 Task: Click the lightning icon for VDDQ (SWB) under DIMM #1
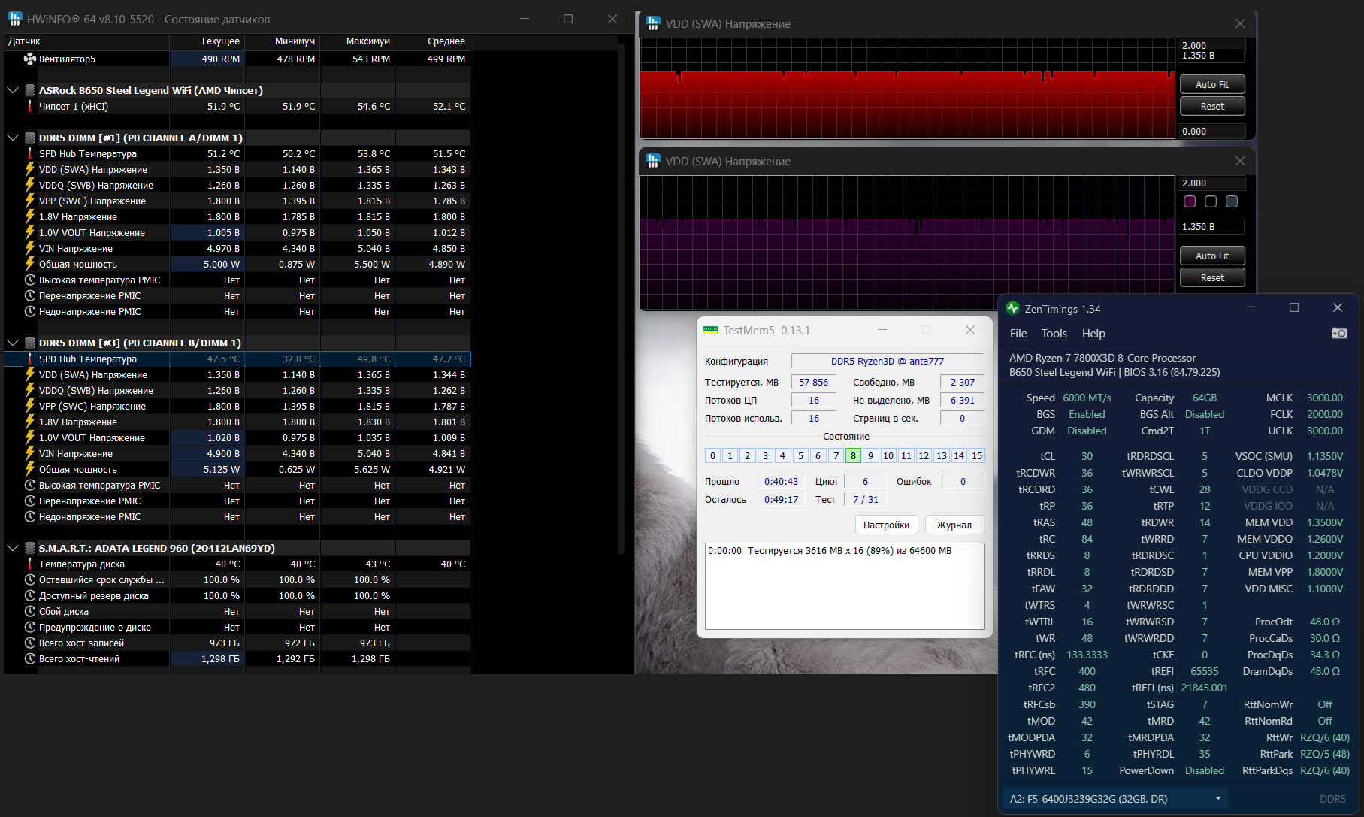(x=30, y=185)
